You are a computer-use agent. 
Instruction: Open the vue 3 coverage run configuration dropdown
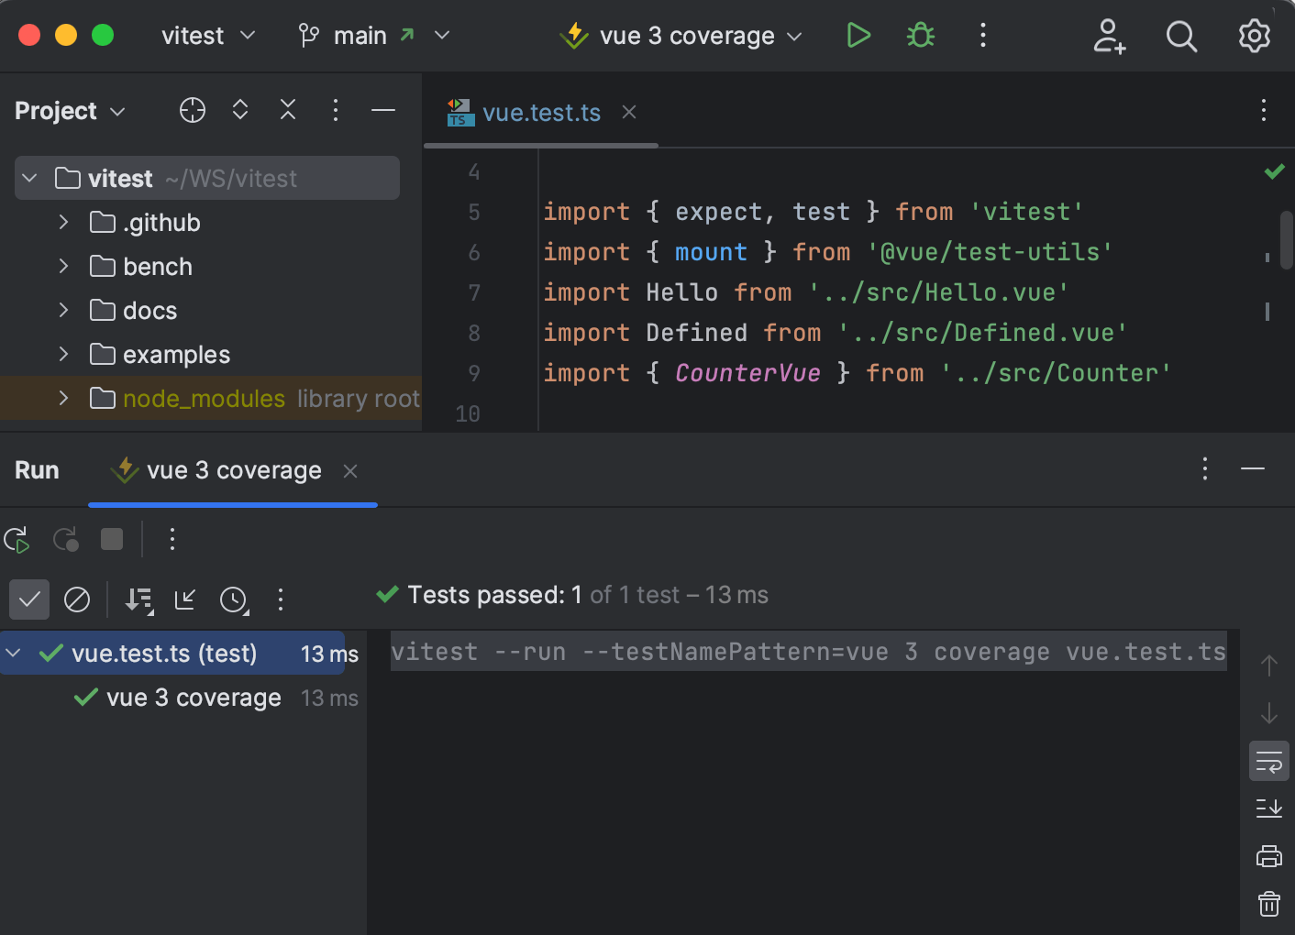pyautogui.click(x=795, y=36)
